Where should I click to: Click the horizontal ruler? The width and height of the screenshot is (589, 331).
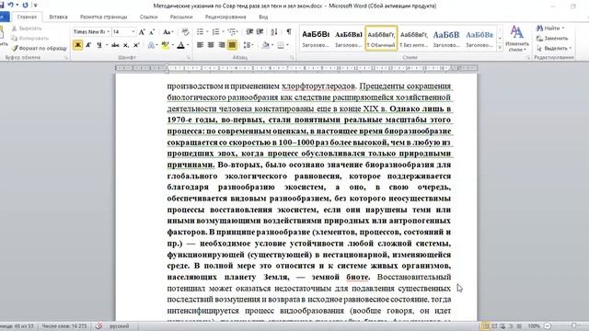point(296,68)
